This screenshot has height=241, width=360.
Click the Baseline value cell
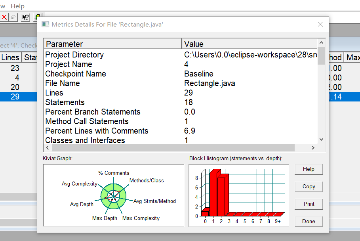[198, 74]
